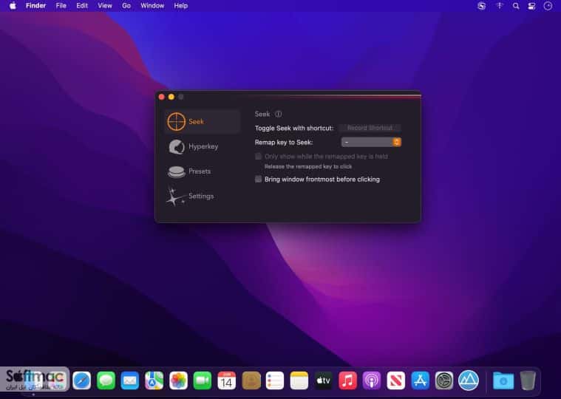Open the Downloads folder in dock
The height and width of the screenshot is (399, 561).
(x=503, y=381)
